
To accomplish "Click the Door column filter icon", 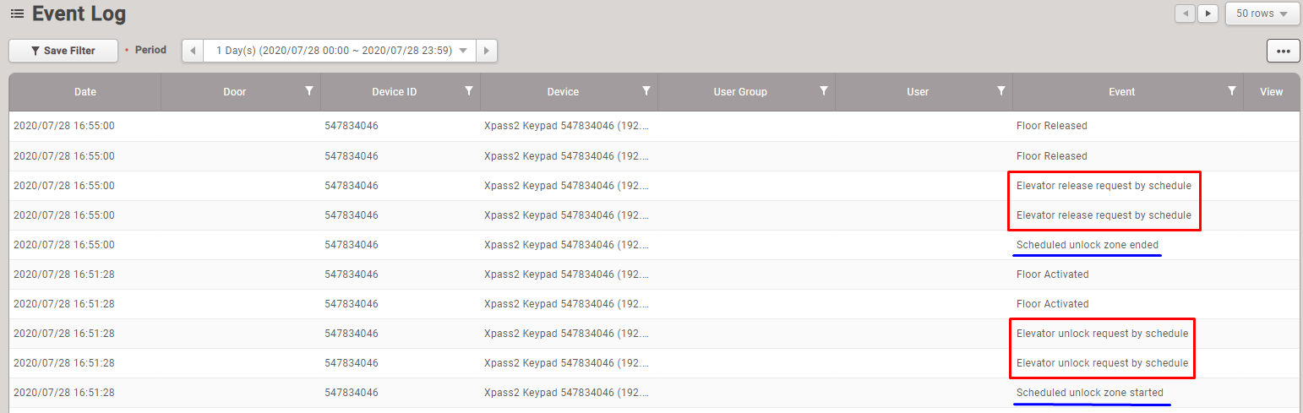I will pos(309,91).
